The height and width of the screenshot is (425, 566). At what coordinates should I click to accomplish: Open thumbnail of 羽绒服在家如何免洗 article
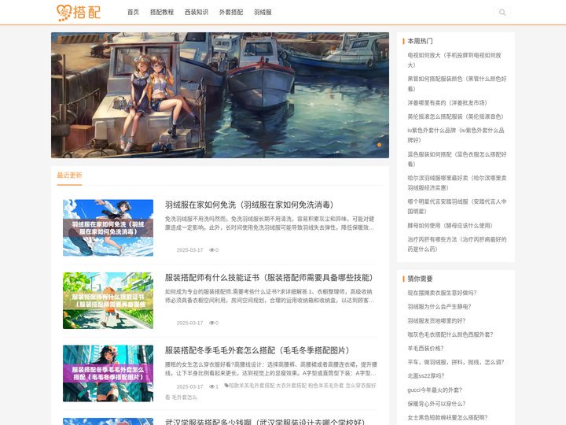[108, 227]
